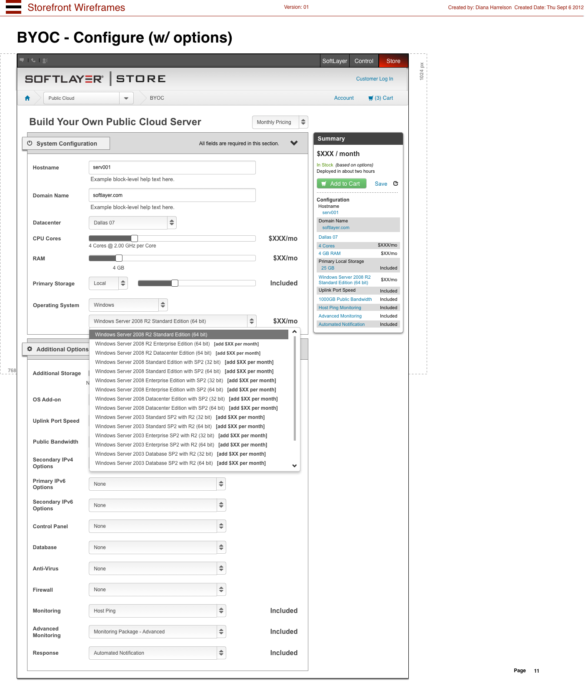
Task: Select Windows Server 2008 R2 Enterprise Edition (64 bit)
Action: [x=189, y=344]
